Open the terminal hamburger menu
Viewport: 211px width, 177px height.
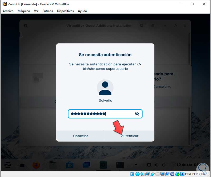pyautogui.click(x=153, y=26)
